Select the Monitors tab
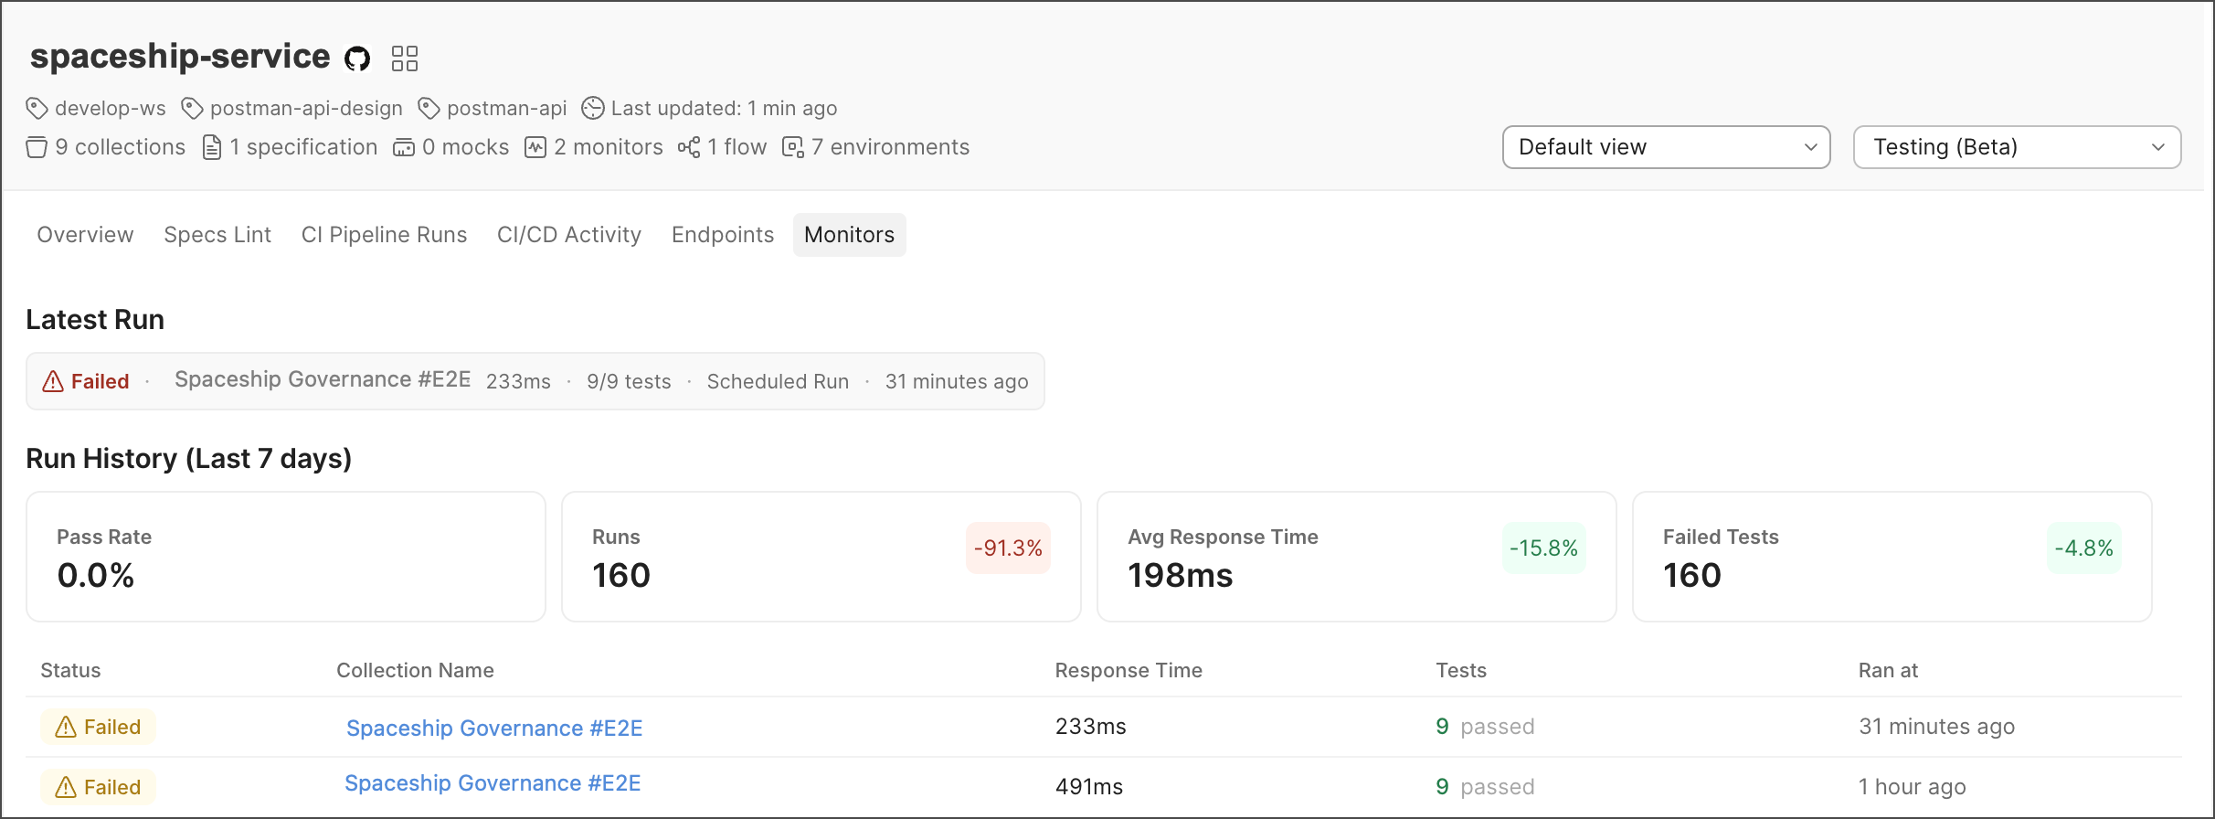2215x819 pixels. (850, 235)
